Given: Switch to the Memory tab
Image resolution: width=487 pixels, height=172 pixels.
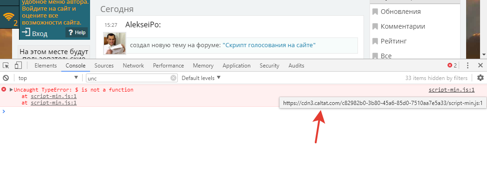Looking at the screenshot, I should tap(203, 66).
